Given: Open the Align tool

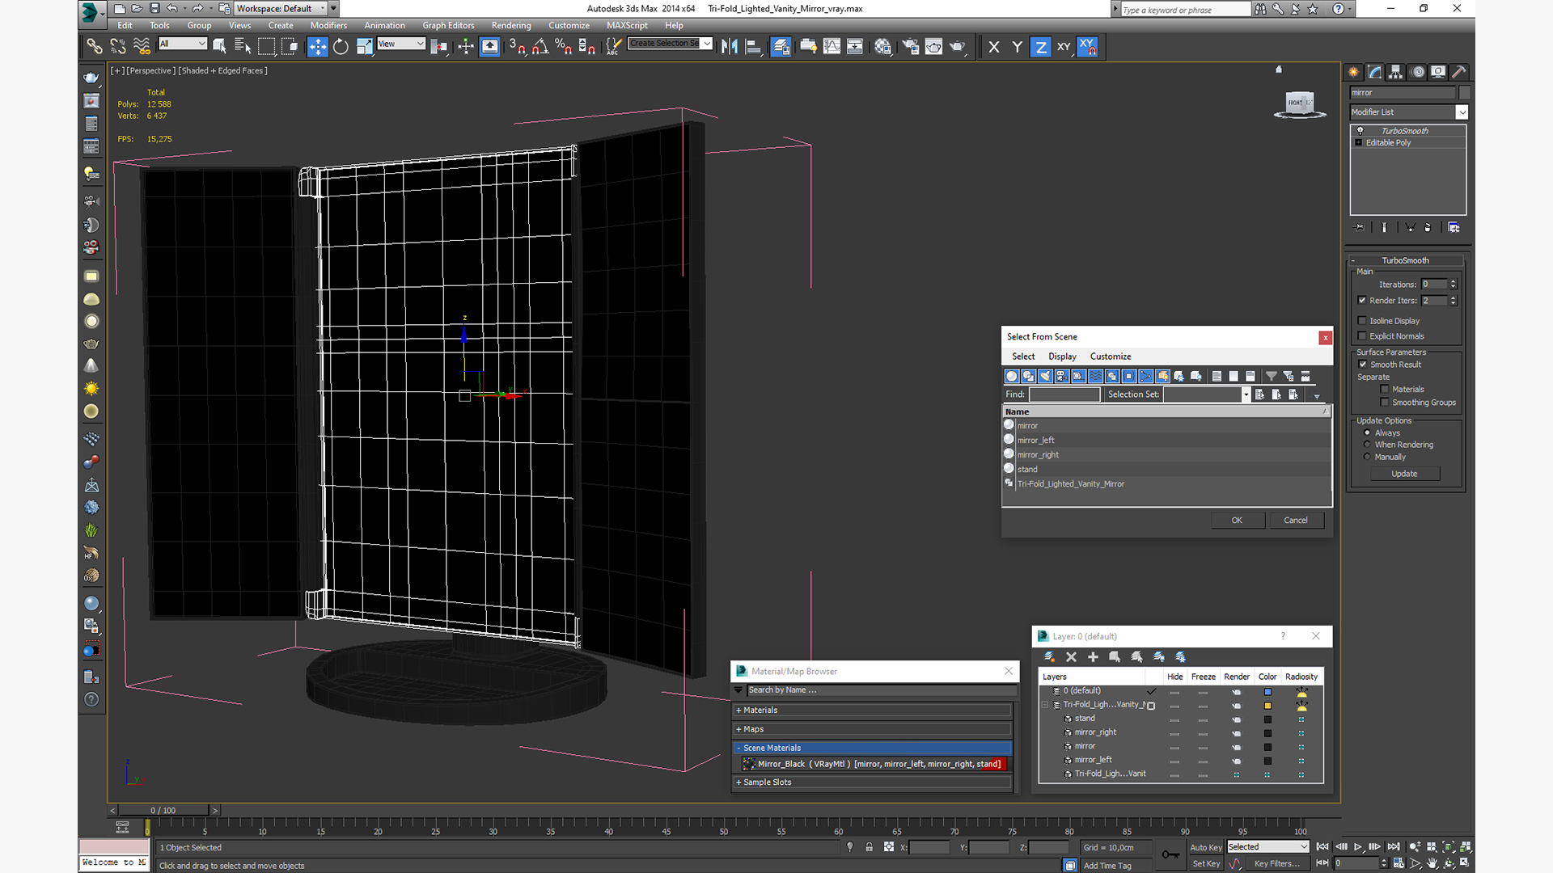Looking at the screenshot, I should tap(753, 47).
